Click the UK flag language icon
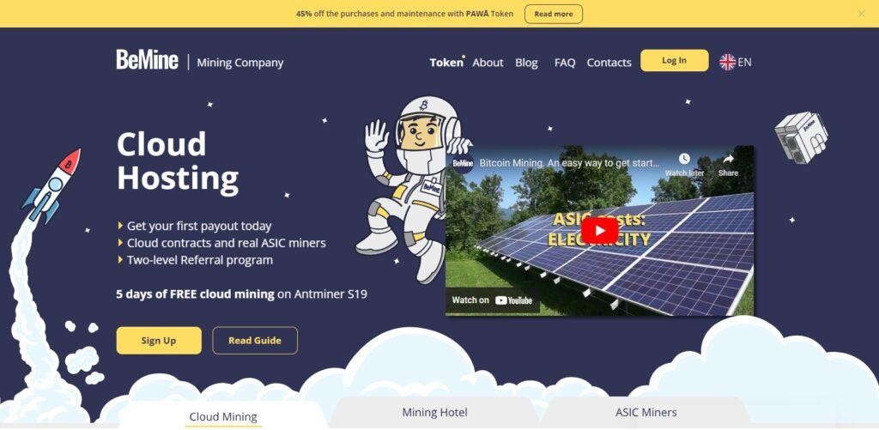This screenshot has height=430, width=879. 727,62
